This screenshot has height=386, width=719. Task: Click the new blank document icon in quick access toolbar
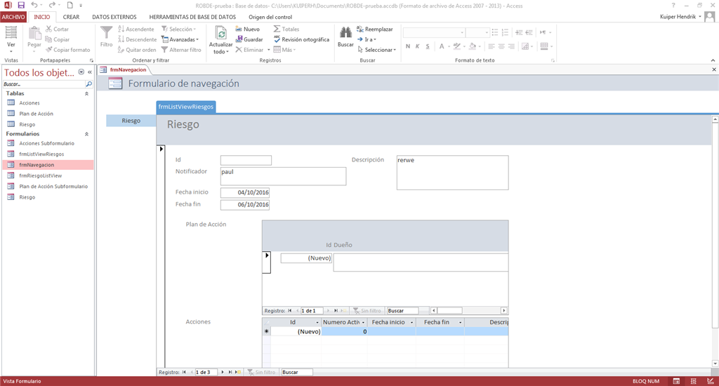tap(70, 5)
